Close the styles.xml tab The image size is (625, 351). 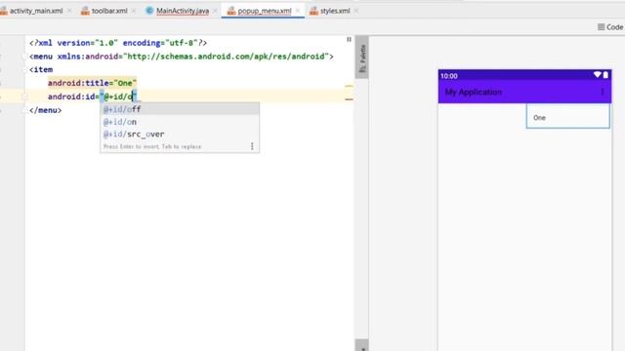pyautogui.click(x=355, y=11)
